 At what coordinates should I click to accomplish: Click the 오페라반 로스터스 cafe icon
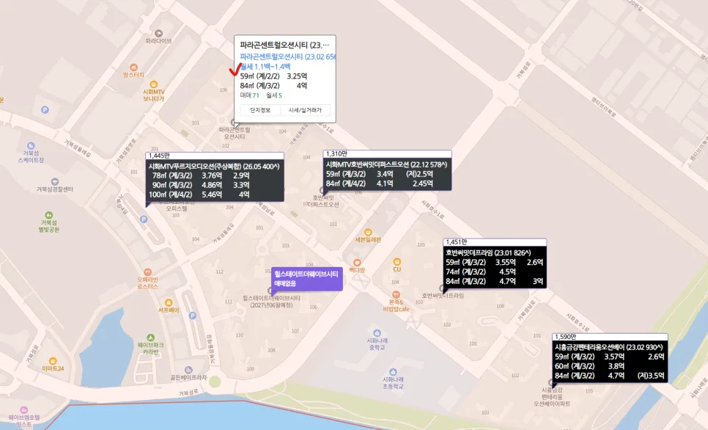(147, 272)
